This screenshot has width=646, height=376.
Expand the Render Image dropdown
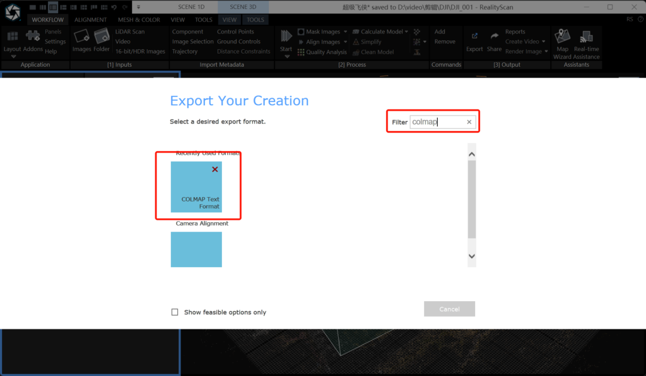[546, 52]
